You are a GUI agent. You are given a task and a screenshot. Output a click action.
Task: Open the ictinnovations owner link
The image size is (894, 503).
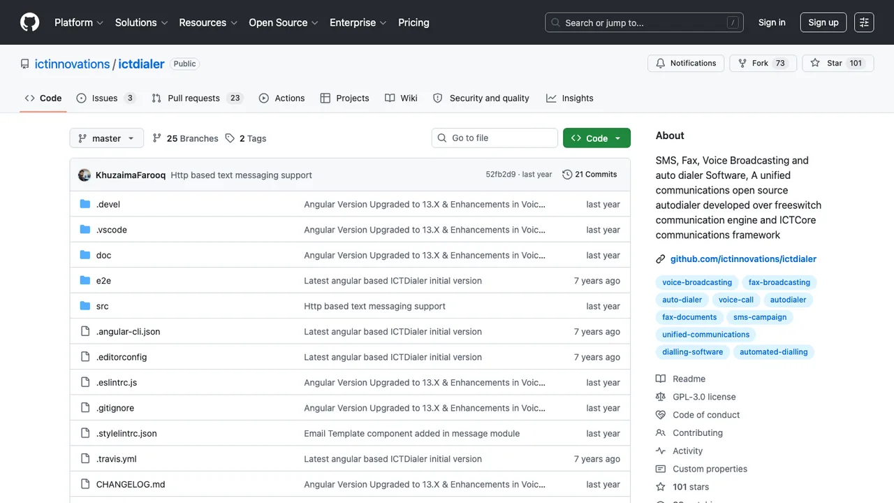tap(73, 64)
